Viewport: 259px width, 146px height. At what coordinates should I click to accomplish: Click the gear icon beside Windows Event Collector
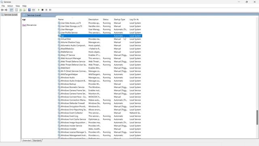[59, 113]
